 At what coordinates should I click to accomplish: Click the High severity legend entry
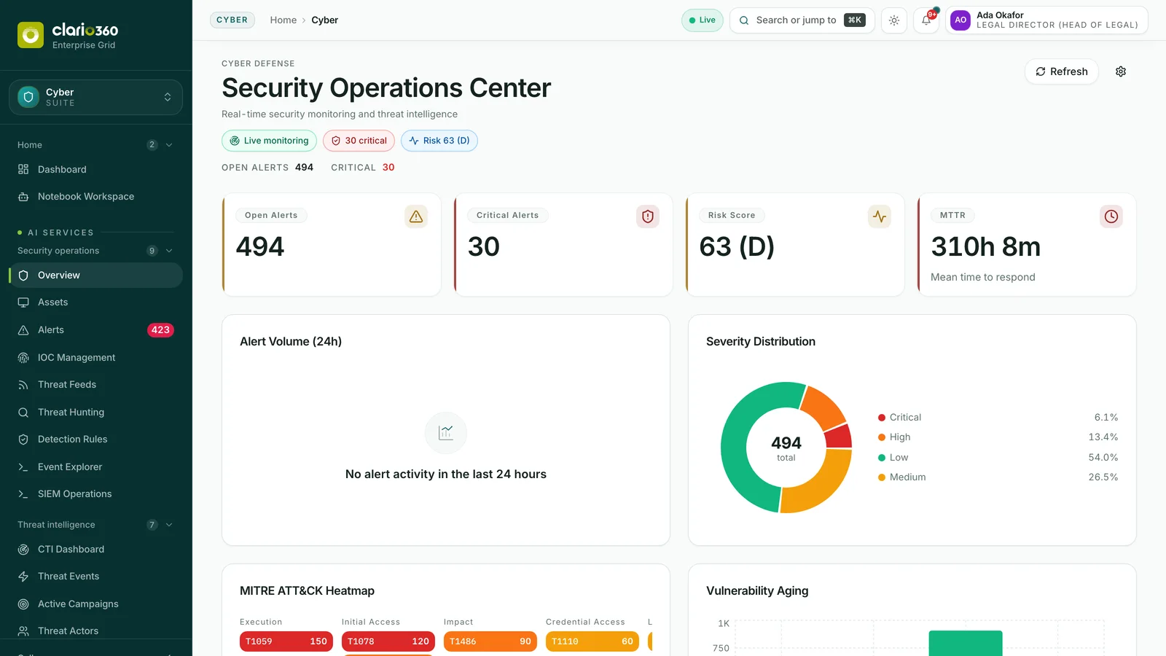pos(998,437)
